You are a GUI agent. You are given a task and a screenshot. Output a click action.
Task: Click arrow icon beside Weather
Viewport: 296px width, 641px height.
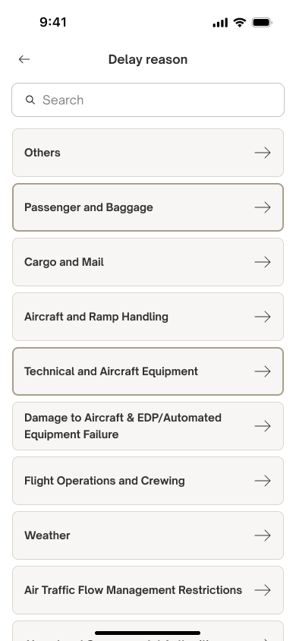(263, 535)
